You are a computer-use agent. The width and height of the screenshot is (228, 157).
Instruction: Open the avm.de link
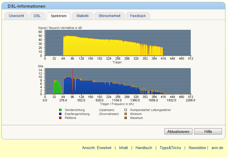pos(217,148)
